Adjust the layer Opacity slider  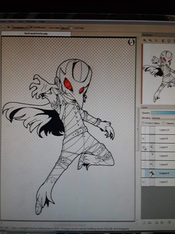tap(163, 113)
